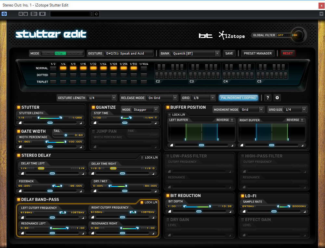
Task: Enable the Dry Gain module
Action: pos(168,219)
